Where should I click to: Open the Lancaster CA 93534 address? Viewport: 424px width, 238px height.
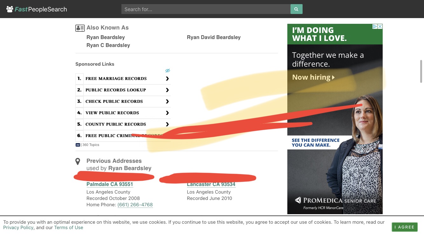tap(211, 184)
